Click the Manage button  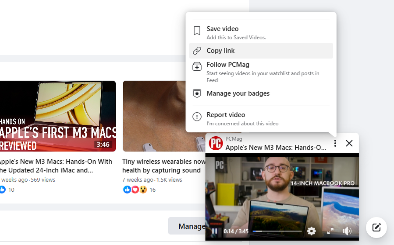(x=187, y=226)
